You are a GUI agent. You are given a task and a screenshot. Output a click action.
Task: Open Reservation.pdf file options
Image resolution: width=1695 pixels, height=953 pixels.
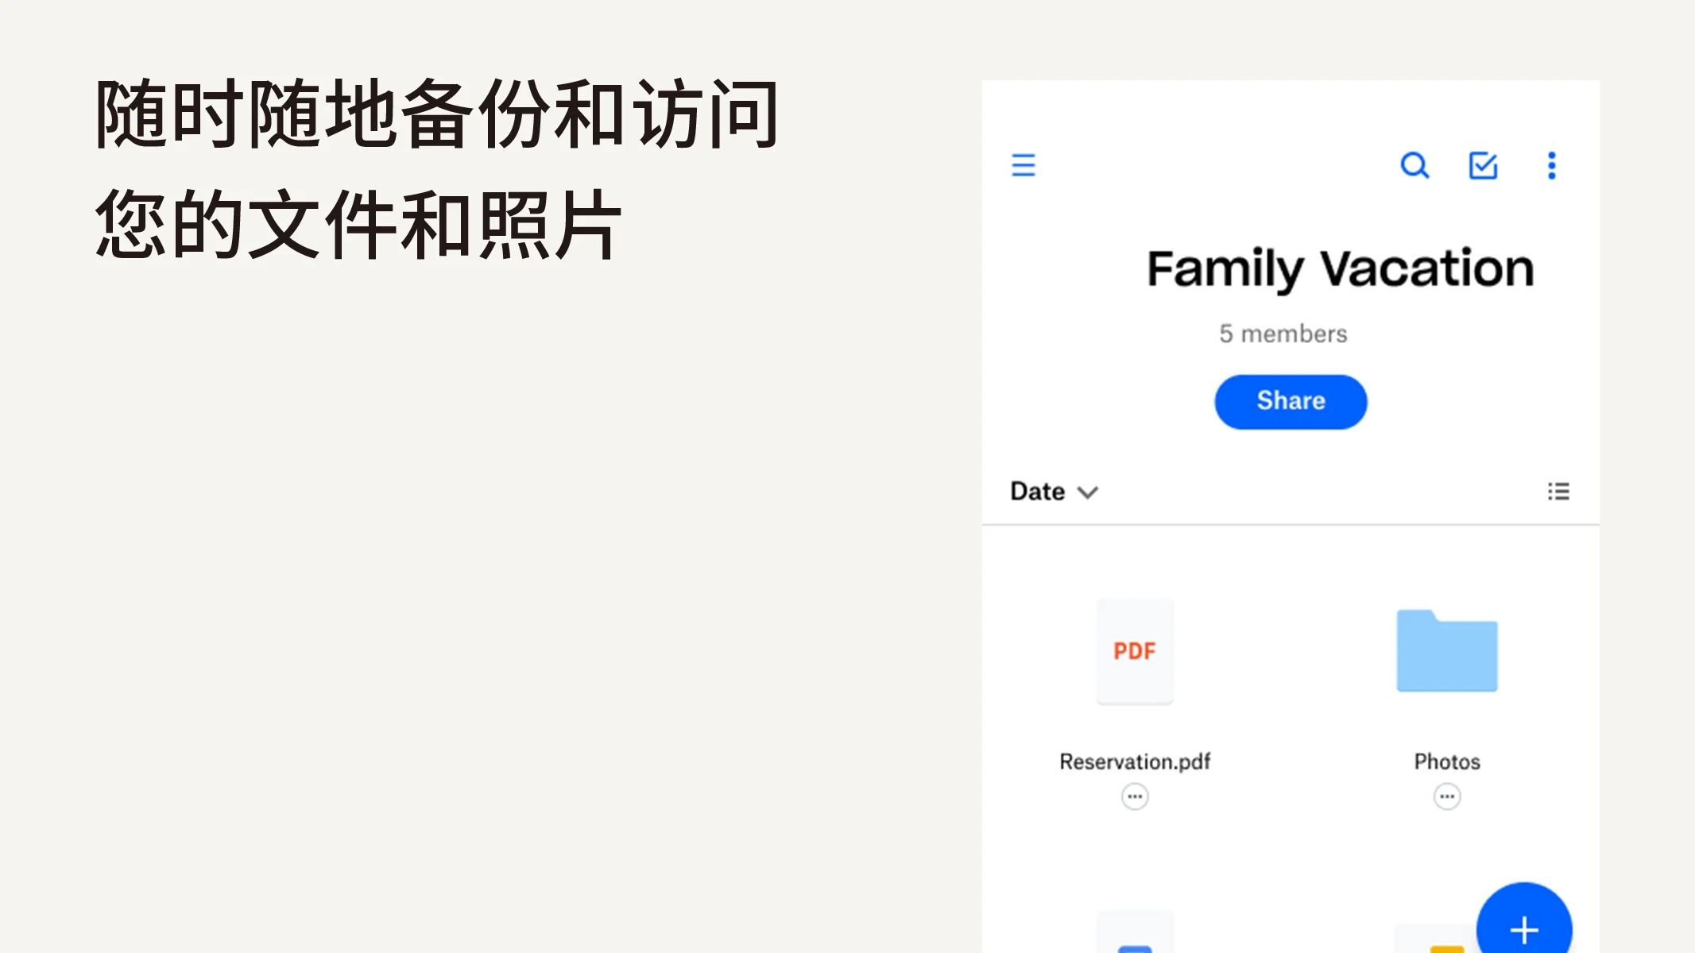(x=1135, y=796)
